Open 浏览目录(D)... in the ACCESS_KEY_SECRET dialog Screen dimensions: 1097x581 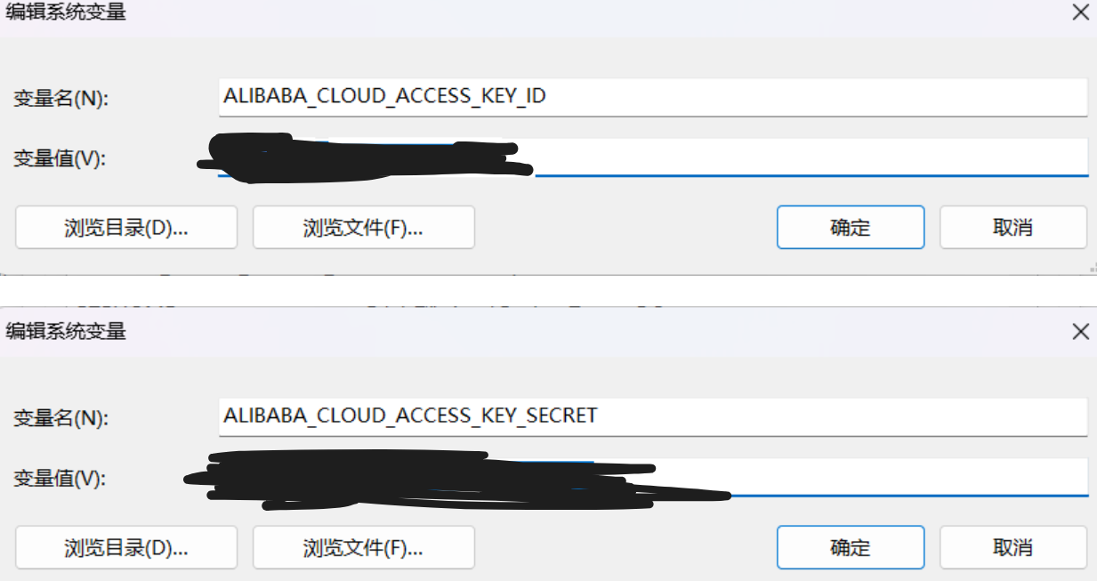(x=126, y=547)
